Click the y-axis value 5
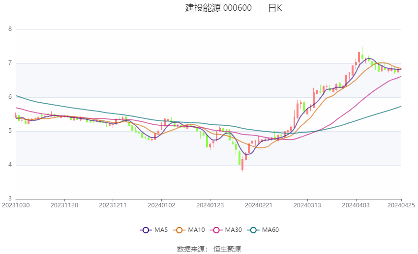 click(10, 131)
